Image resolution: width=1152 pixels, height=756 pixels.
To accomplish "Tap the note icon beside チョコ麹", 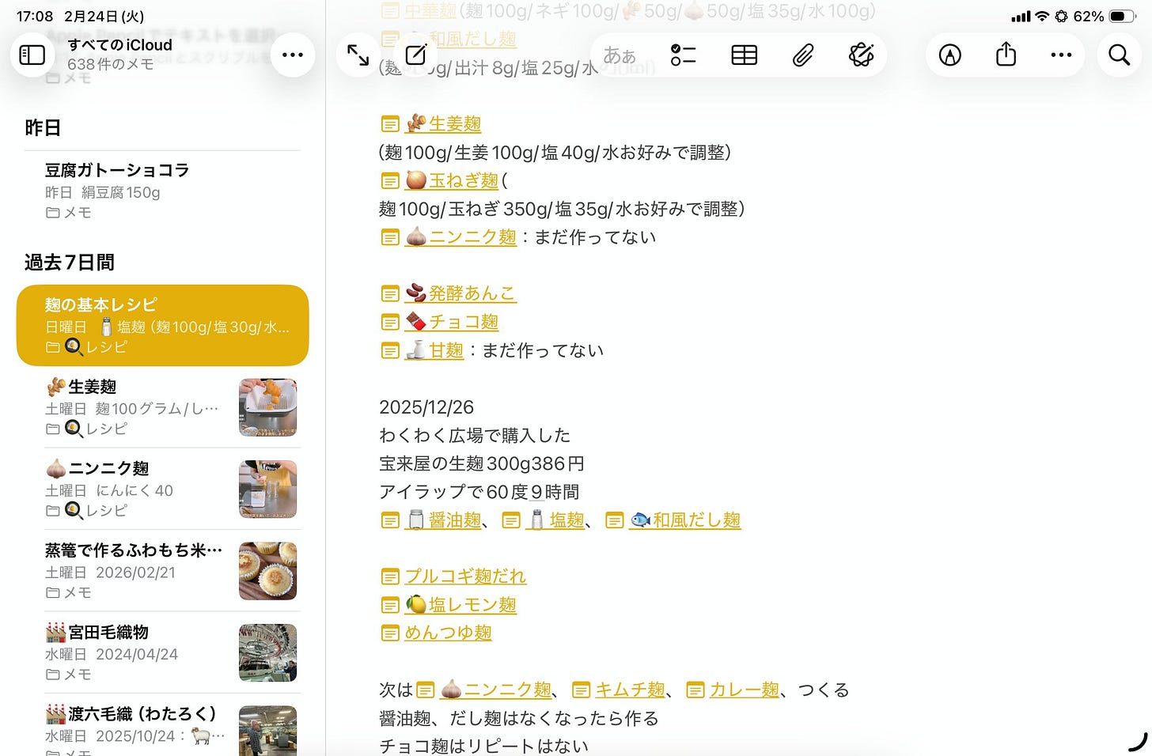I will (x=390, y=323).
